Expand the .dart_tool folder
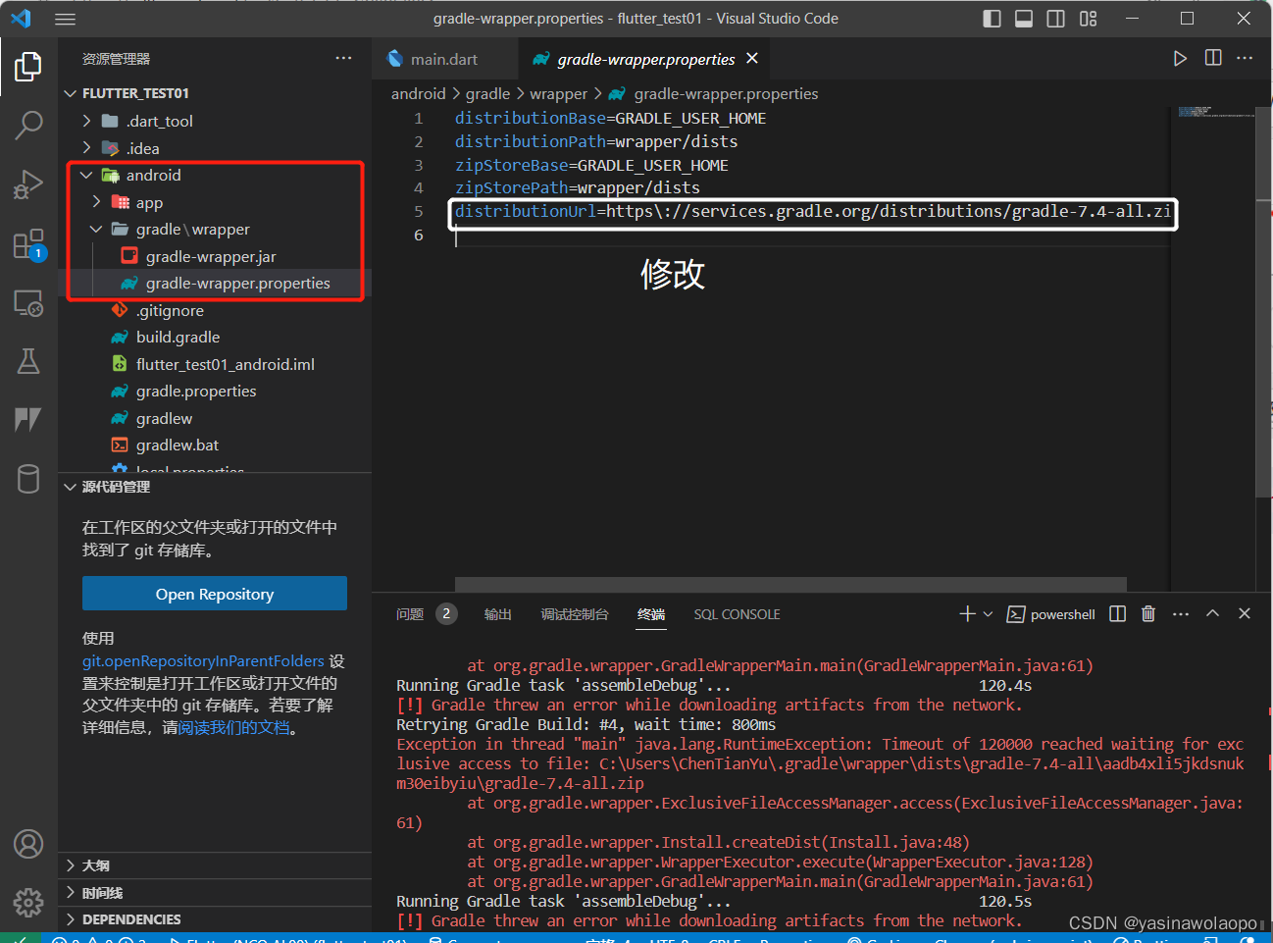Image resolution: width=1273 pixels, height=943 pixels. 86,121
